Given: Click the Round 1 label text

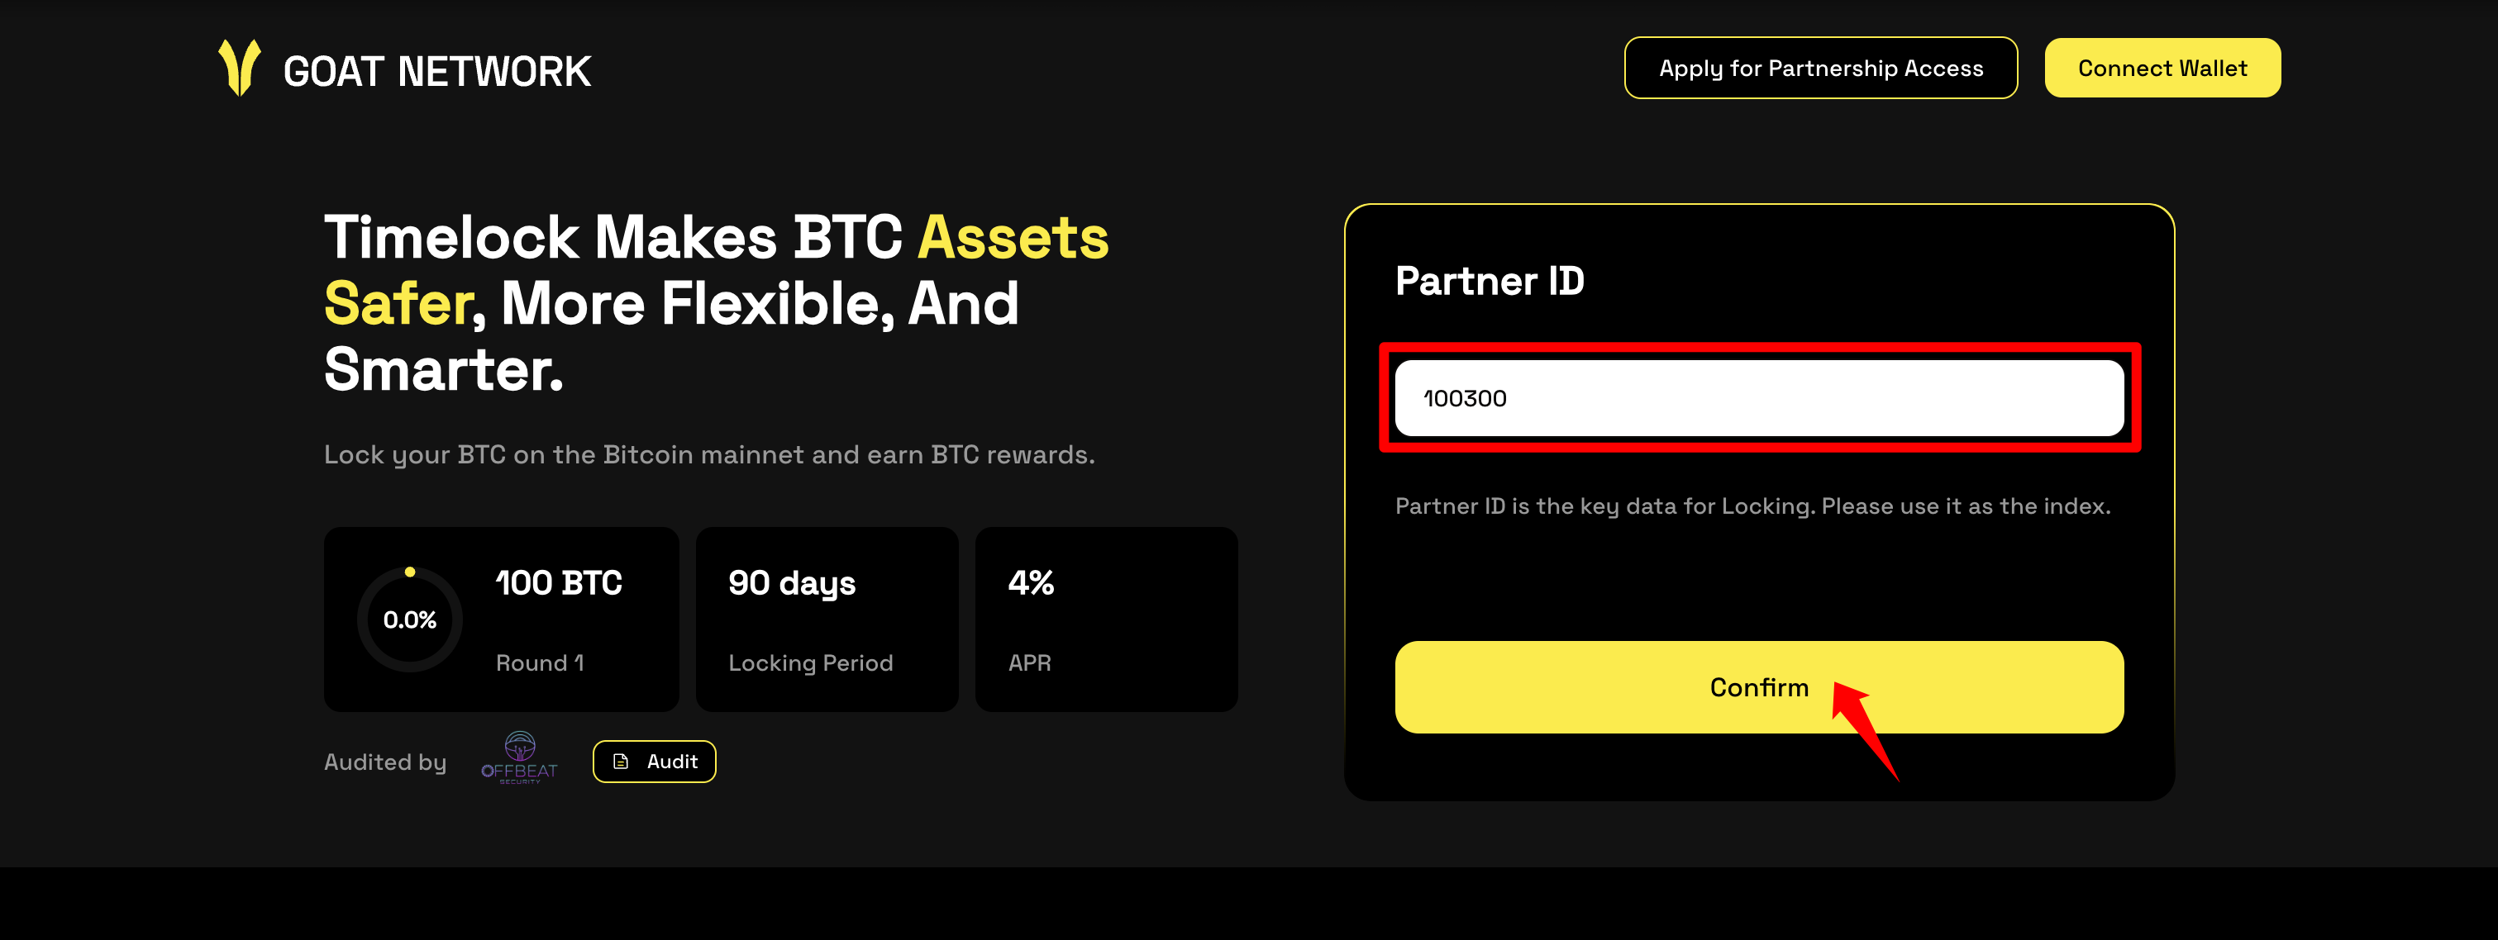Looking at the screenshot, I should pos(540,662).
